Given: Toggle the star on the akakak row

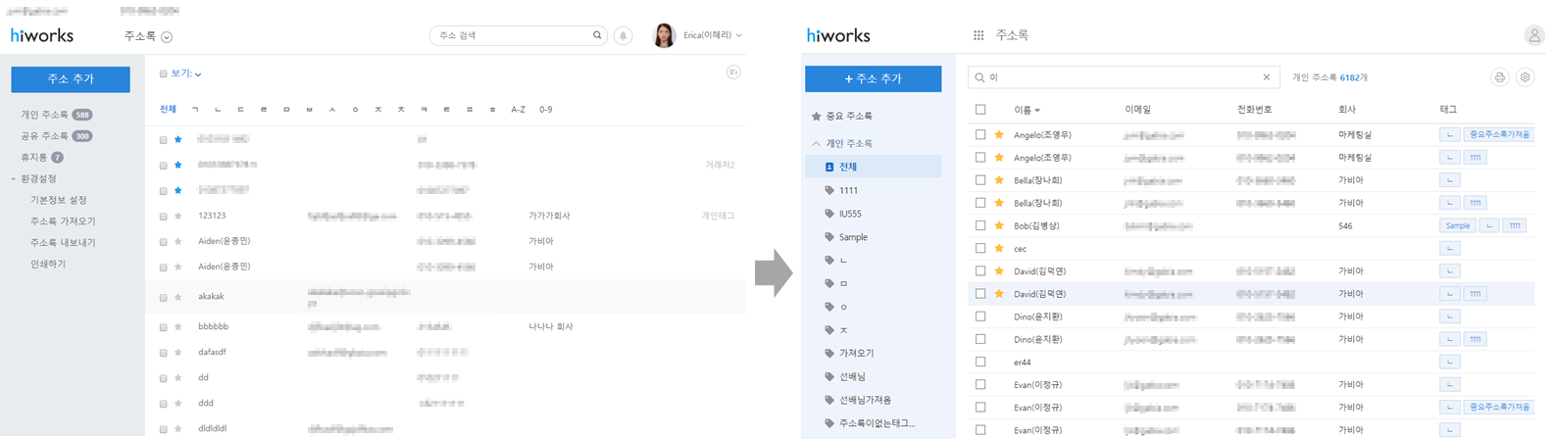Looking at the screenshot, I should tap(177, 297).
